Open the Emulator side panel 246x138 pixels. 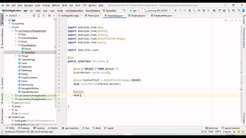[244, 118]
